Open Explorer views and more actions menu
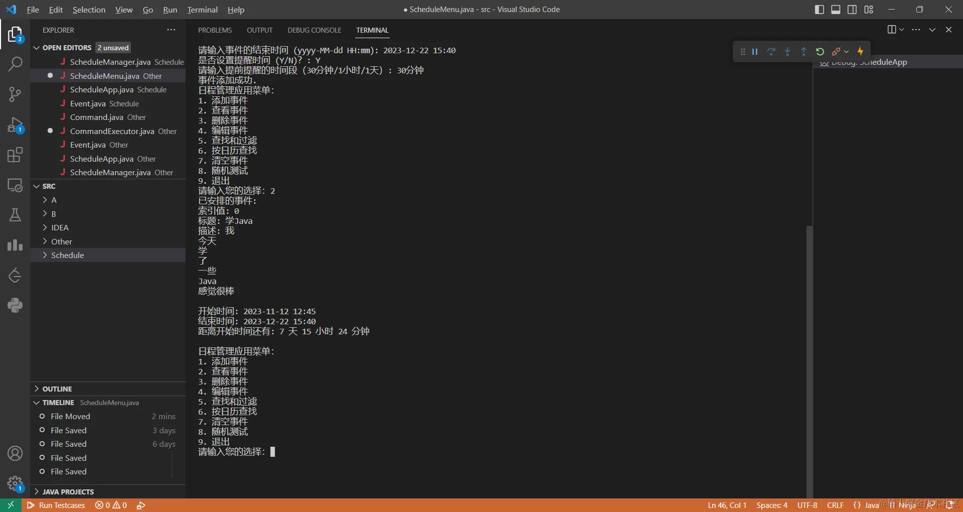Screen dimensions: 963x512 171,30
